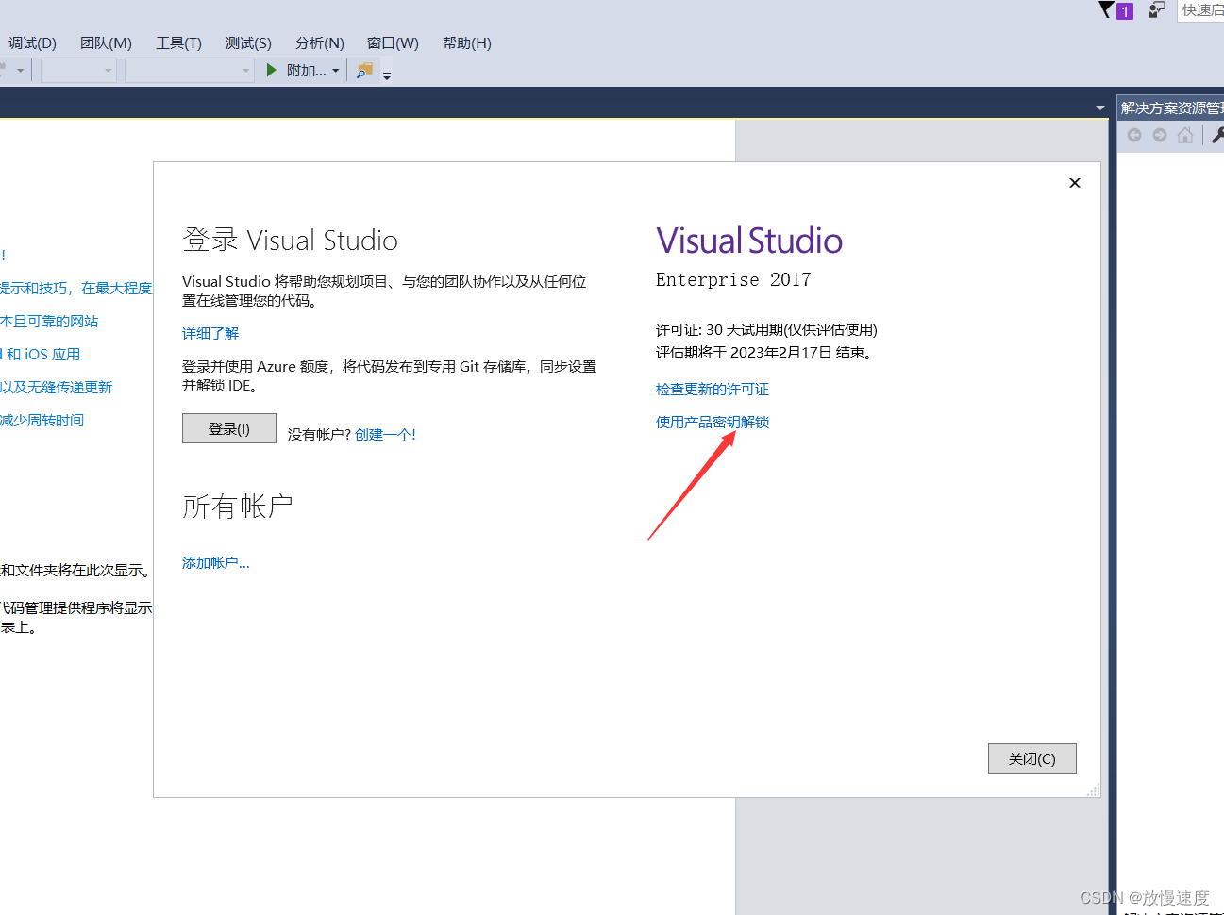This screenshot has height=915, width=1224.
Task: Click the dialog's resize grip corner
Action: pyautogui.click(x=1093, y=790)
